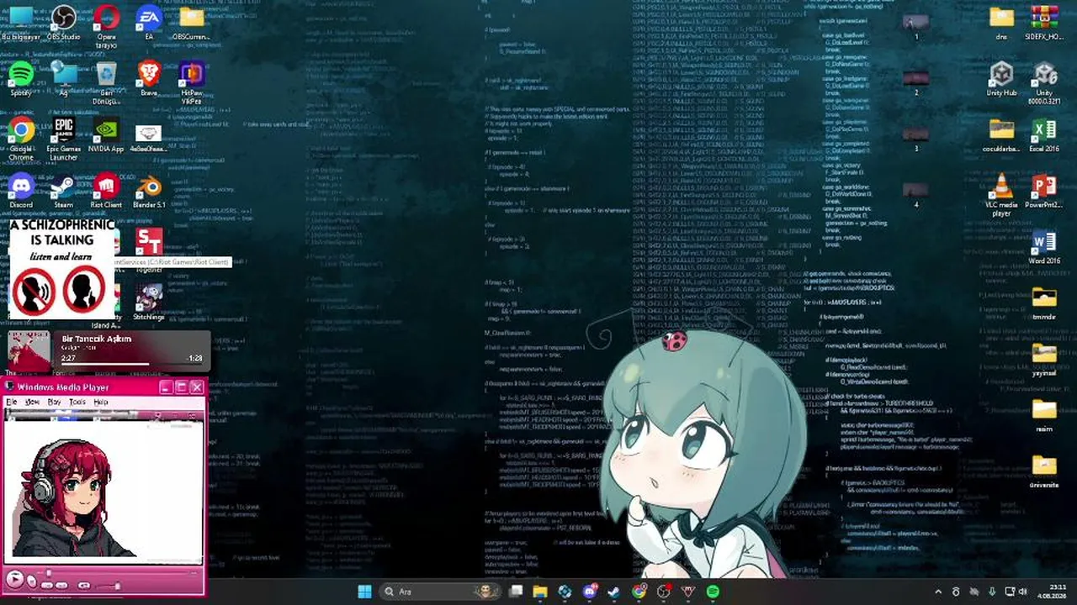Launch Google Chrome from the desktop
Image resolution: width=1077 pixels, height=605 pixels.
click(21, 139)
